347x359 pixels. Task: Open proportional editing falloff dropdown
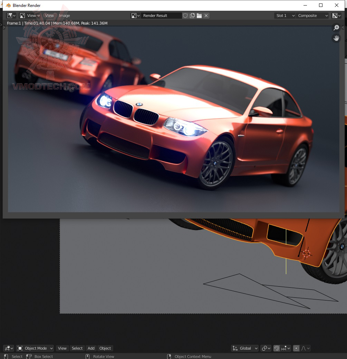click(x=305, y=348)
